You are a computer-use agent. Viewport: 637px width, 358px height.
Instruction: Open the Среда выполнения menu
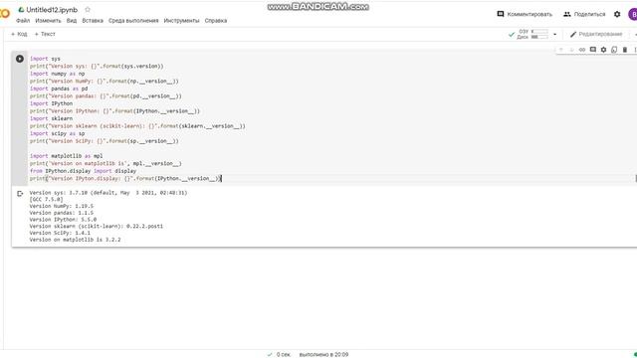[x=133, y=21]
